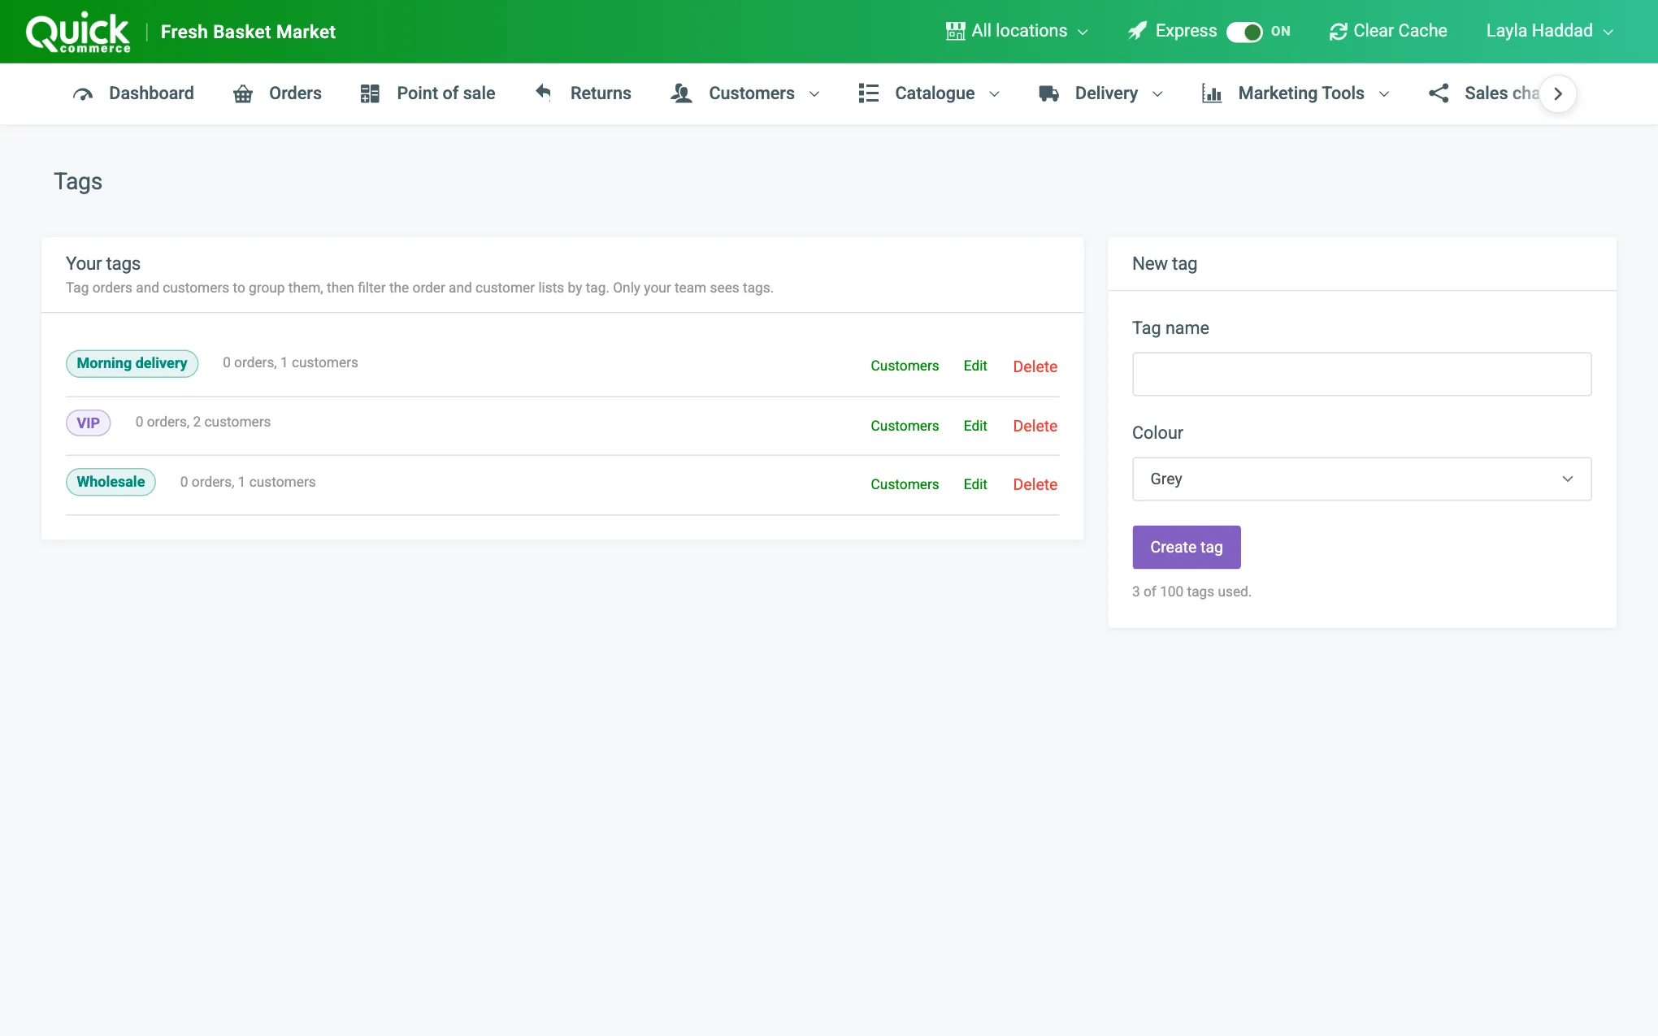1658x1036 pixels.
Task: View Customers for Morning delivery tag
Action: point(905,366)
